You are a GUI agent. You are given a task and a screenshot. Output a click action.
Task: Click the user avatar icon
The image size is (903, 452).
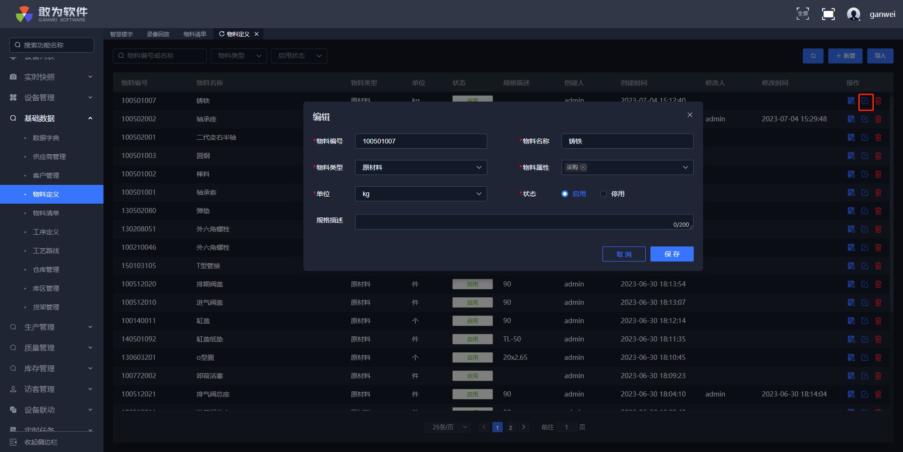click(853, 14)
